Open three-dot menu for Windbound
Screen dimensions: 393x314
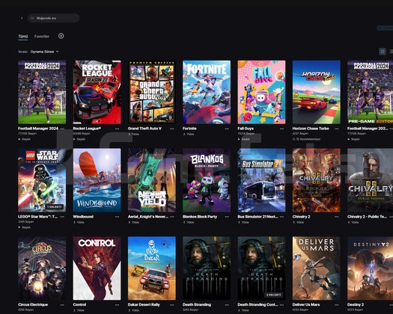(117, 217)
